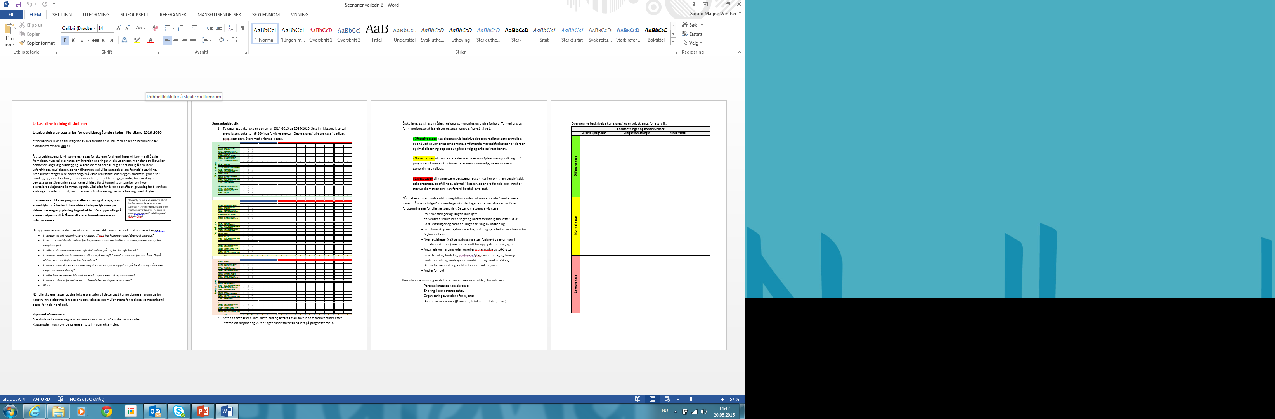Switch to the SETT INN tab
The width and height of the screenshot is (1275, 419).
pyautogui.click(x=62, y=14)
